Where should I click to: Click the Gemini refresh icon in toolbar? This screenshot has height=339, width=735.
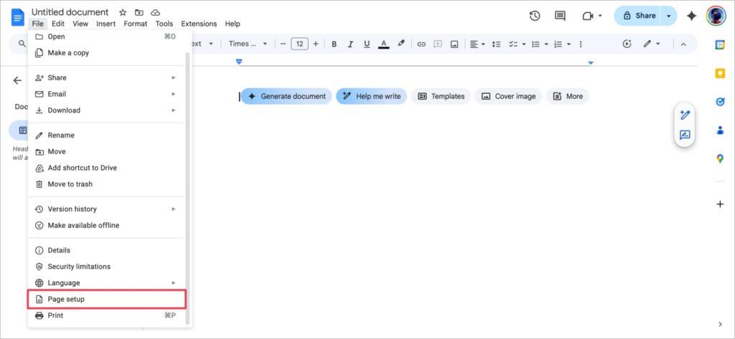tap(627, 44)
